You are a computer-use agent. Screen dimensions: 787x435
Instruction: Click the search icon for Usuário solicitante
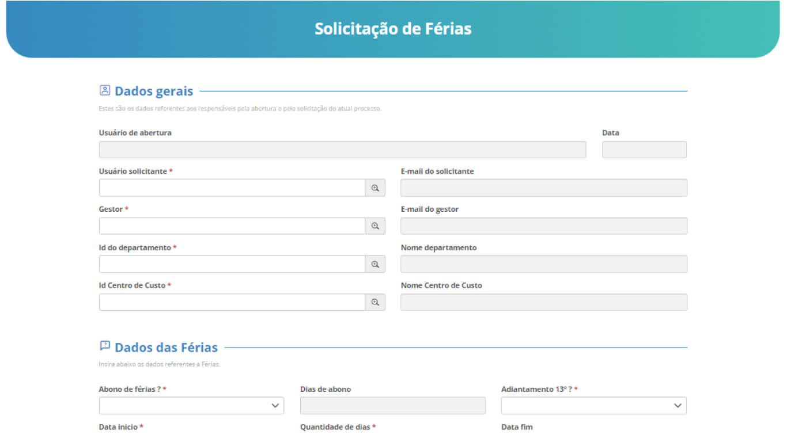point(375,188)
